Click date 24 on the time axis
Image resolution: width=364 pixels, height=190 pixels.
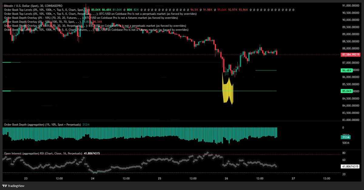click(x=93, y=178)
